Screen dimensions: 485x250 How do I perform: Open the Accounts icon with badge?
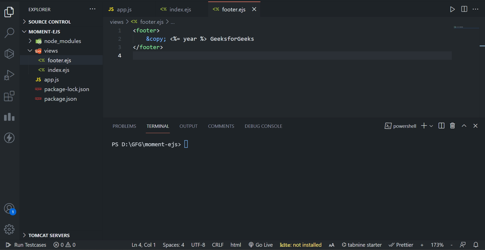[x=9, y=209]
